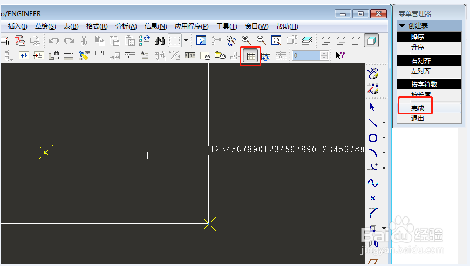
Task: Collapse the 创建表 menu section
Action: pyautogui.click(x=402, y=26)
